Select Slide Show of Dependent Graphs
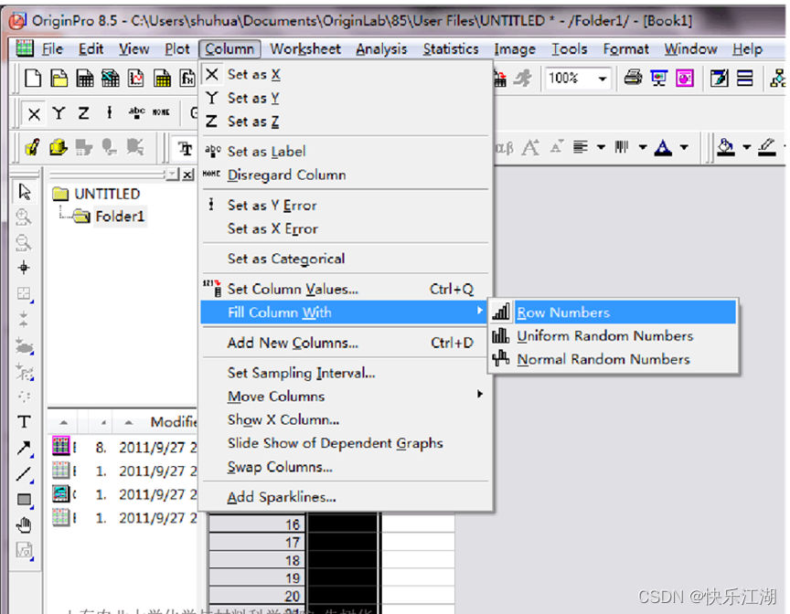 coord(343,443)
